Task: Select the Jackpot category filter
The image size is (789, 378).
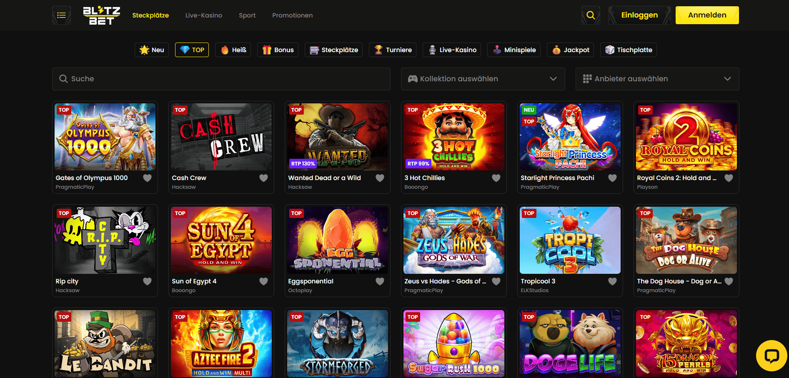Action: pyautogui.click(x=571, y=50)
